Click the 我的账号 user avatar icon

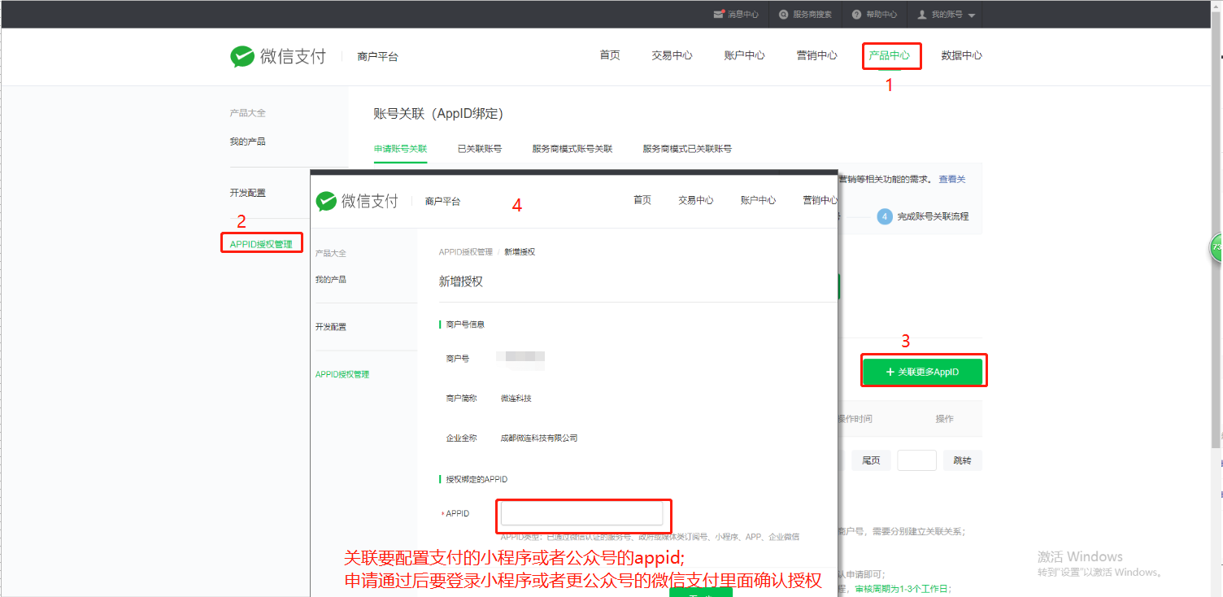[922, 15]
